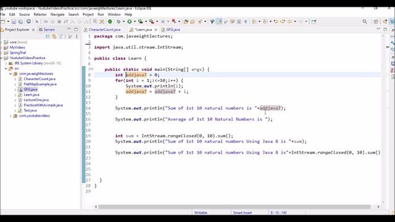Viewport: 395px width, 222px height.
Task: Click the Resume debug icon
Action: pos(46,22)
